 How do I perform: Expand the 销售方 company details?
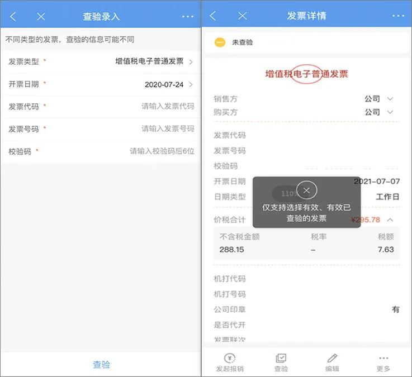[x=390, y=99]
